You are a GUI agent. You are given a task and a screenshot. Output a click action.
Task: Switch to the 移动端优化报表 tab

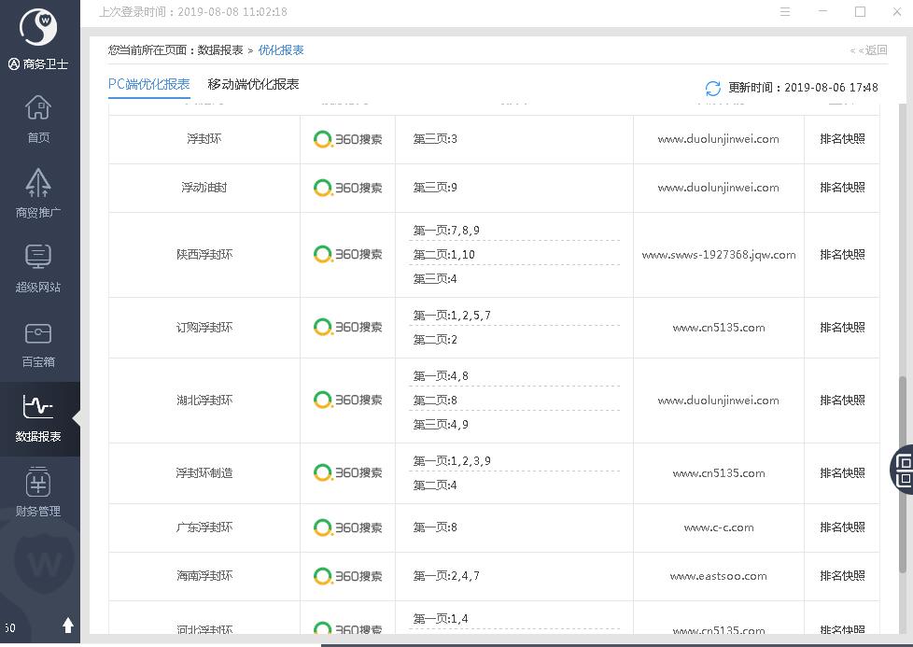click(x=253, y=84)
